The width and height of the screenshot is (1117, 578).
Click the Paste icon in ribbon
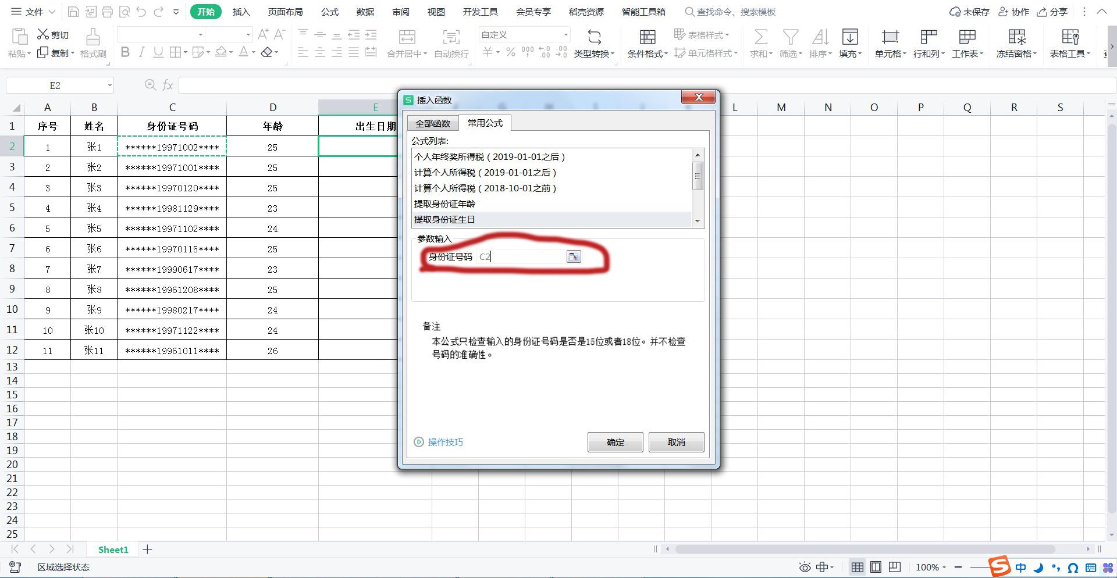(x=19, y=37)
